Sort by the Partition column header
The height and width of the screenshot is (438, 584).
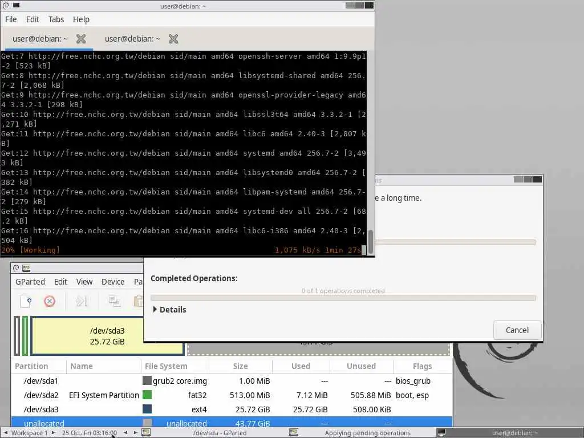click(39, 366)
